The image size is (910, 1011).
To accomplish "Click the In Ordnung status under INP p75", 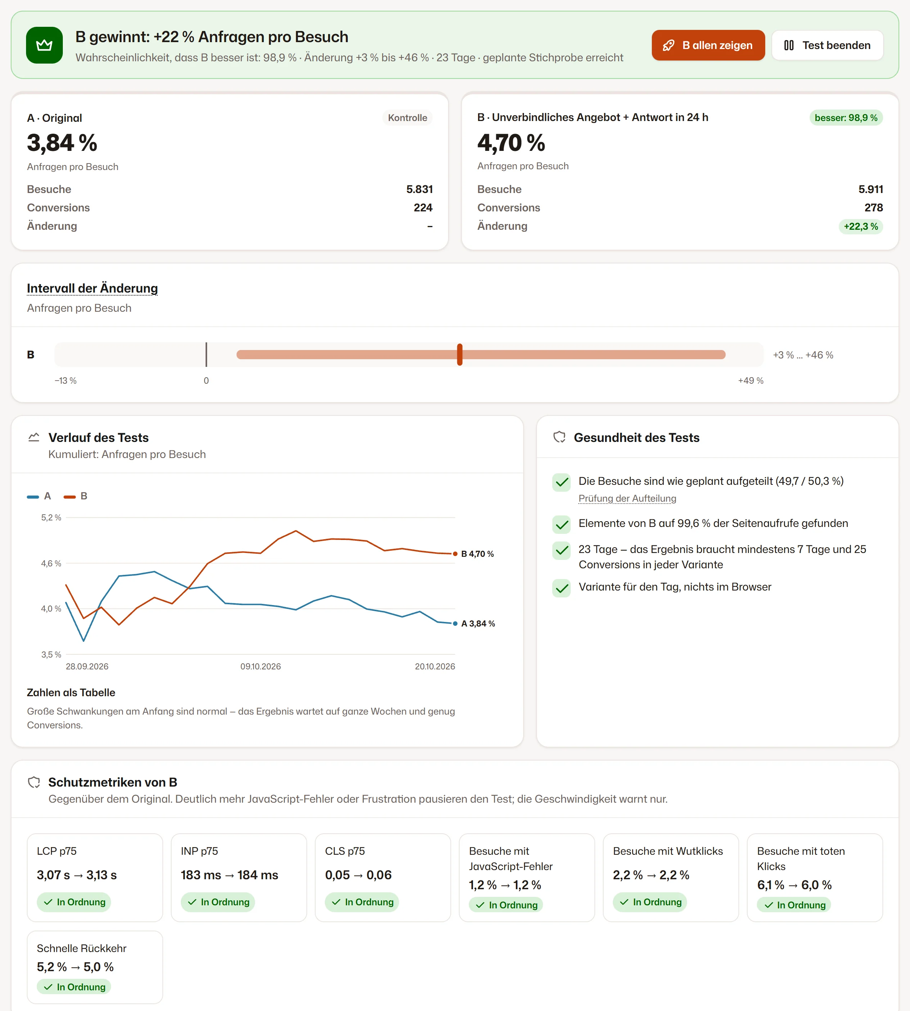I will tap(218, 902).
